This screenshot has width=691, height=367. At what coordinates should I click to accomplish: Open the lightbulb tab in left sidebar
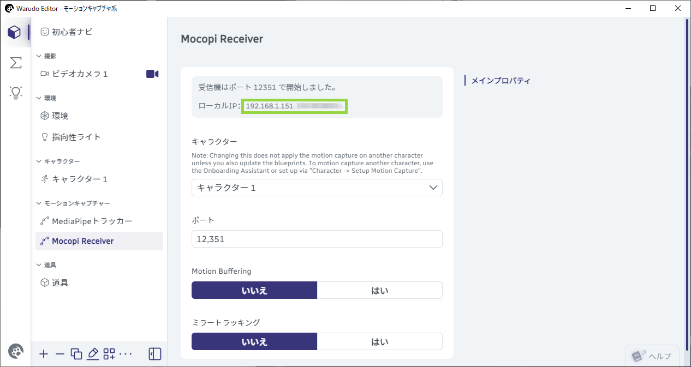(x=16, y=93)
